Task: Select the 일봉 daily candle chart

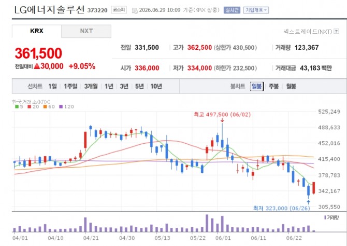Action: 257,86
